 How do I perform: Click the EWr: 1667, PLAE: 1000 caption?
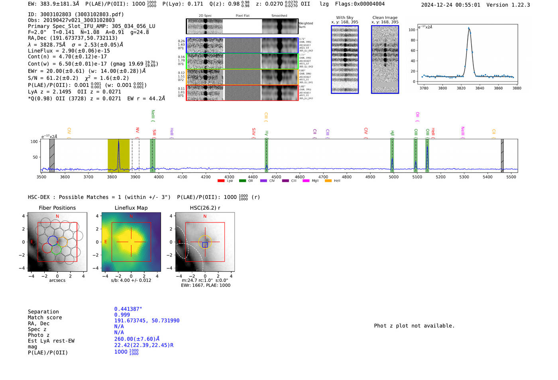[206, 285]
